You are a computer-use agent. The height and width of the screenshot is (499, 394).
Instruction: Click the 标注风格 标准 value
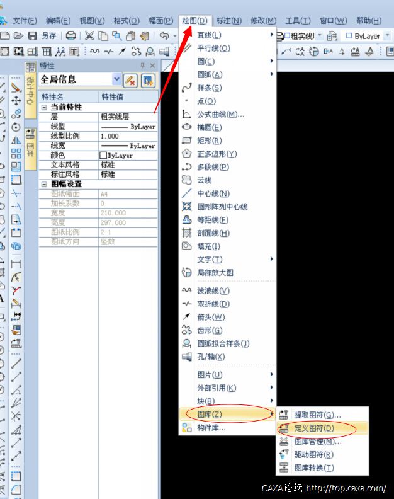pos(128,175)
